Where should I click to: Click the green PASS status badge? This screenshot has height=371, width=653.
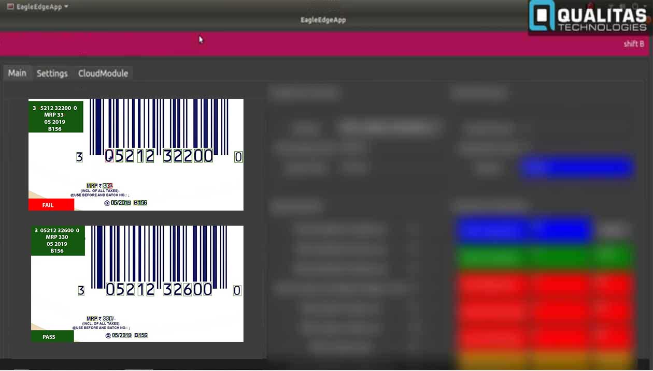pyautogui.click(x=52, y=336)
